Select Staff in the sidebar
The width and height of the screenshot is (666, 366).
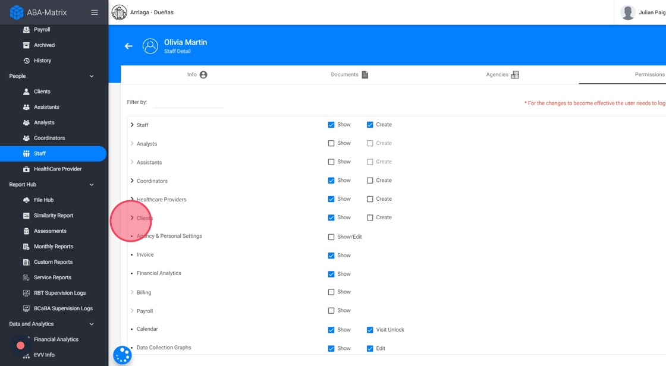coord(53,154)
